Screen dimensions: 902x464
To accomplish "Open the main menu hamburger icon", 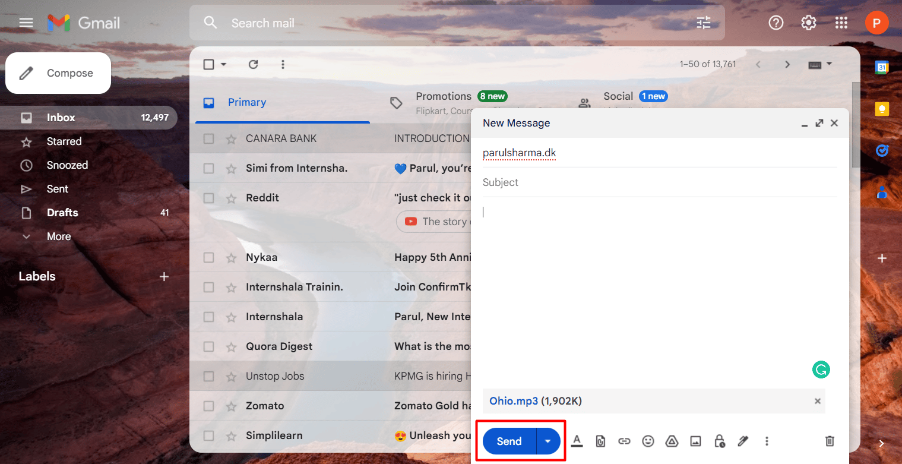I will (26, 23).
